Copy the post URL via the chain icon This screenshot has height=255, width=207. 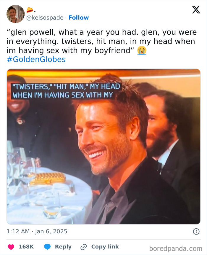pos(84,246)
